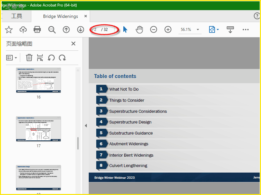
Task: Open the find text magnifier tool
Action: 52,30
